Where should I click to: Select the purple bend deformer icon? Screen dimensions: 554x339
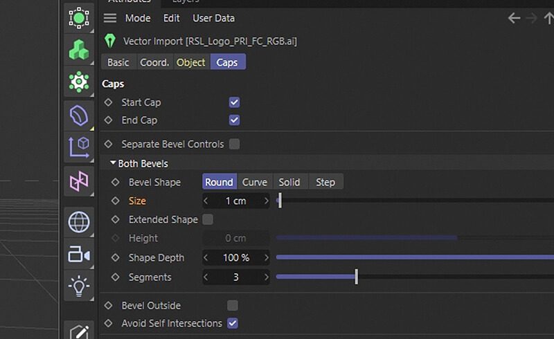coord(79,116)
